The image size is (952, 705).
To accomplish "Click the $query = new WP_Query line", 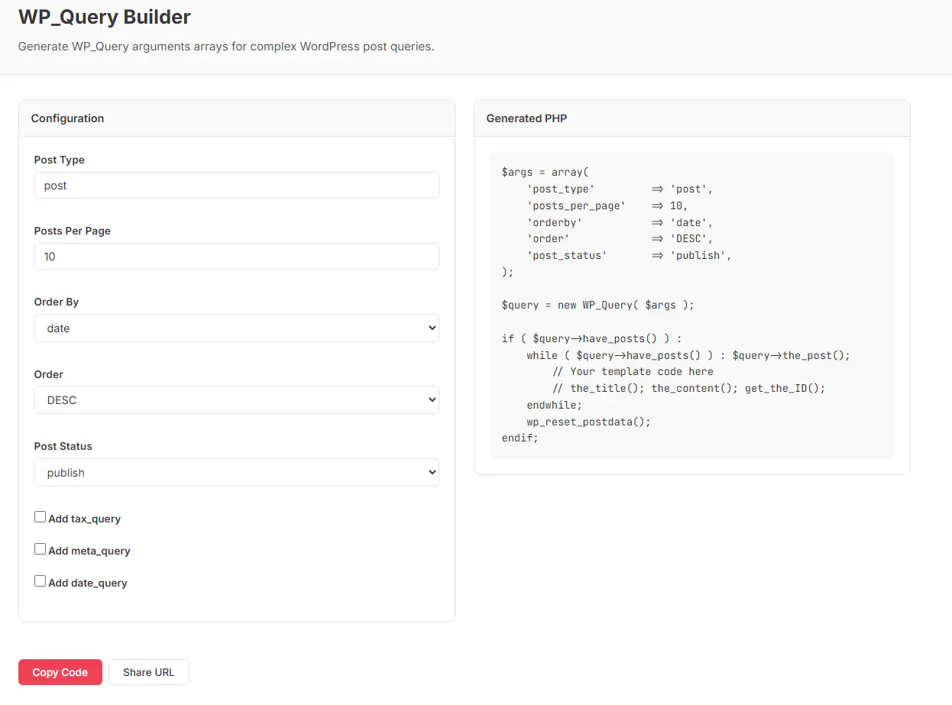I will coord(598,305).
